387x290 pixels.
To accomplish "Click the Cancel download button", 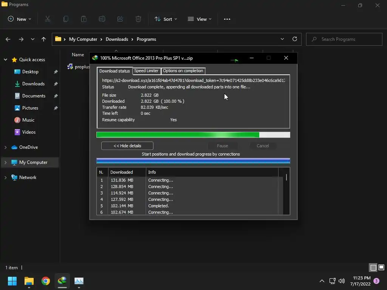I will click(263, 146).
